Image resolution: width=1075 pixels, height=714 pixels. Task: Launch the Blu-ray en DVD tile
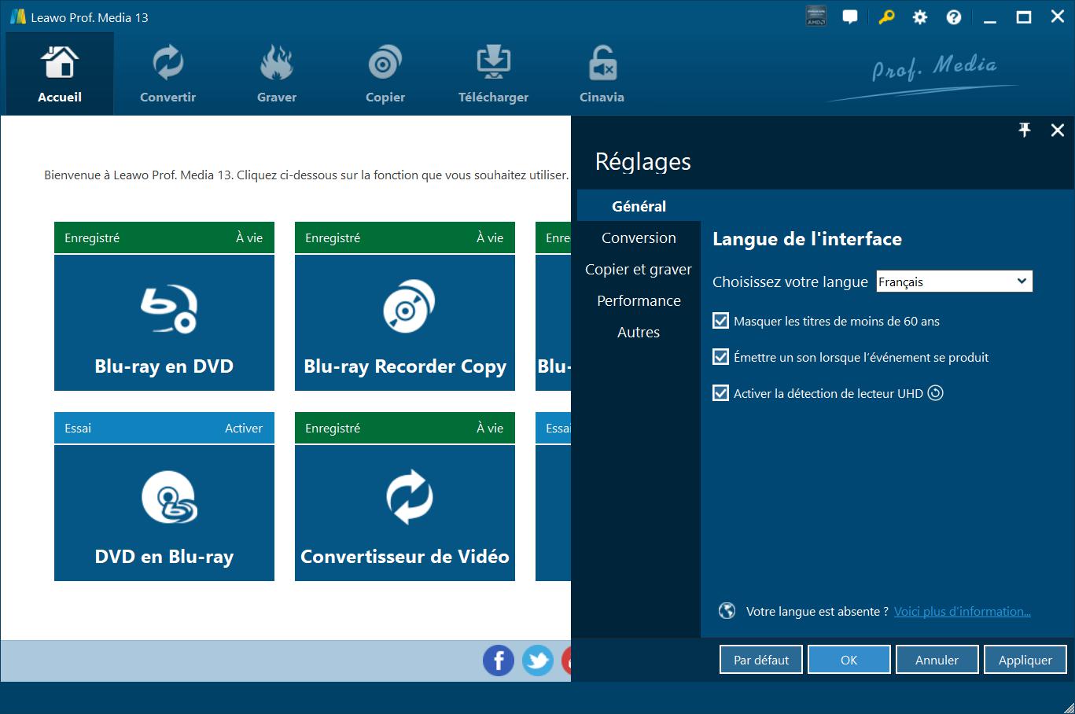(x=164, y=322)
